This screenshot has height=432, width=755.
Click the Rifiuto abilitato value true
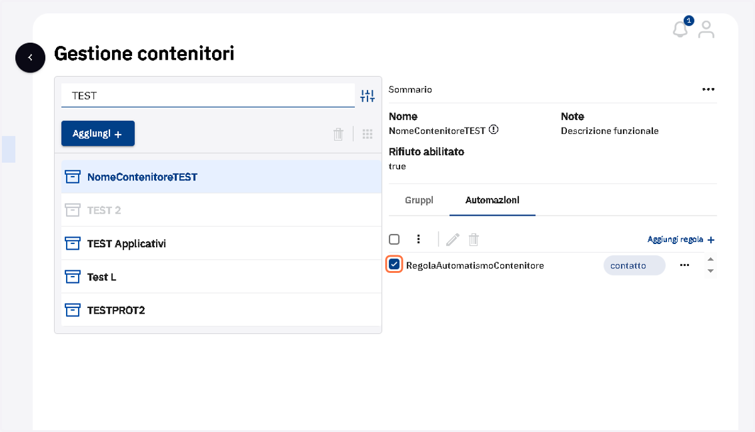[397, 166]
